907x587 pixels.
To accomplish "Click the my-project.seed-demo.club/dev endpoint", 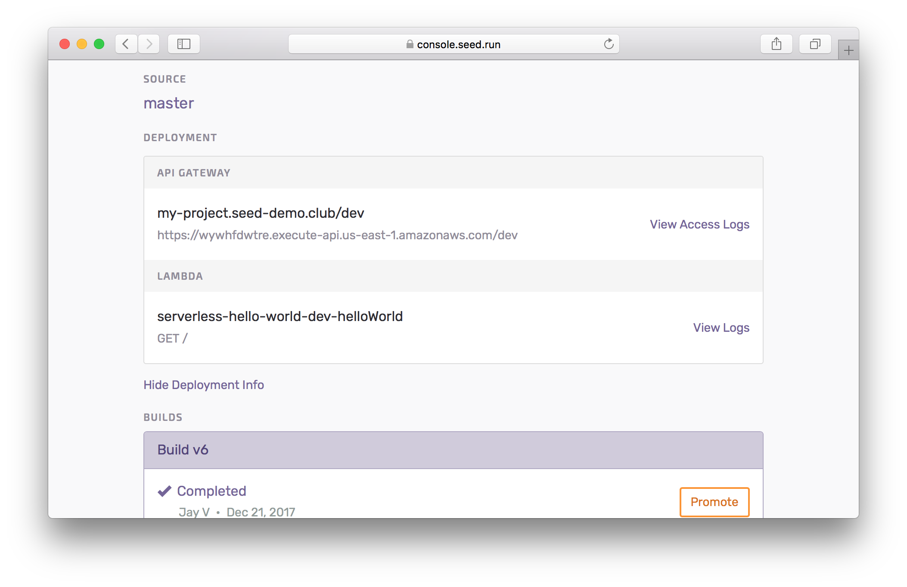I will 261,213.
